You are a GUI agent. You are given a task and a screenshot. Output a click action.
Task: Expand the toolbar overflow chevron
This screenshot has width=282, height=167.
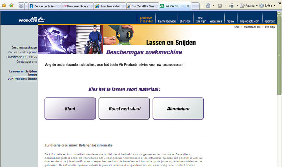click(280, 3)
